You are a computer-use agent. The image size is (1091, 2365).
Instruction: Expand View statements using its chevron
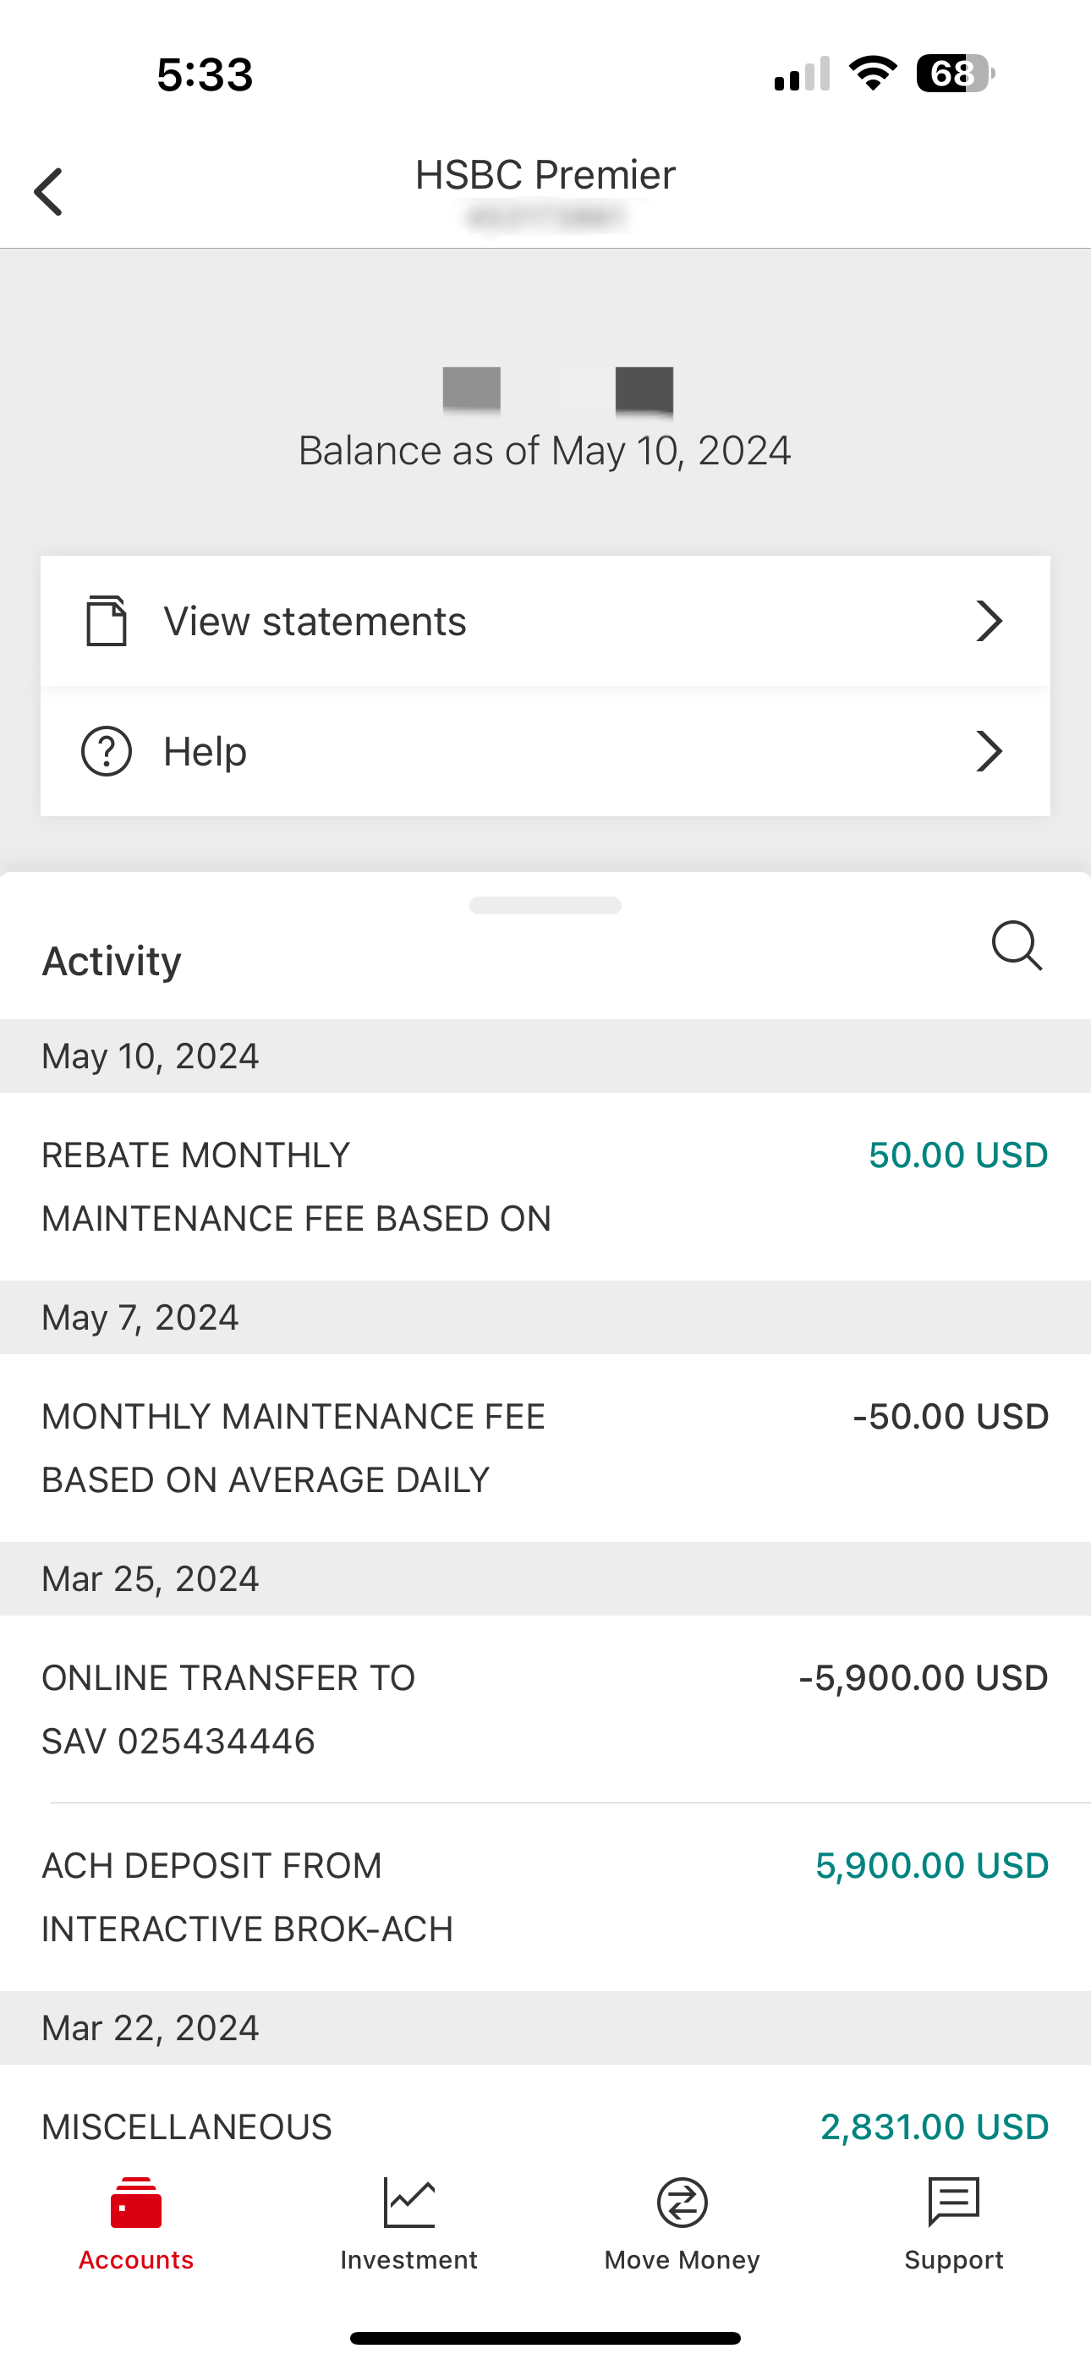(x=989, y=621)
